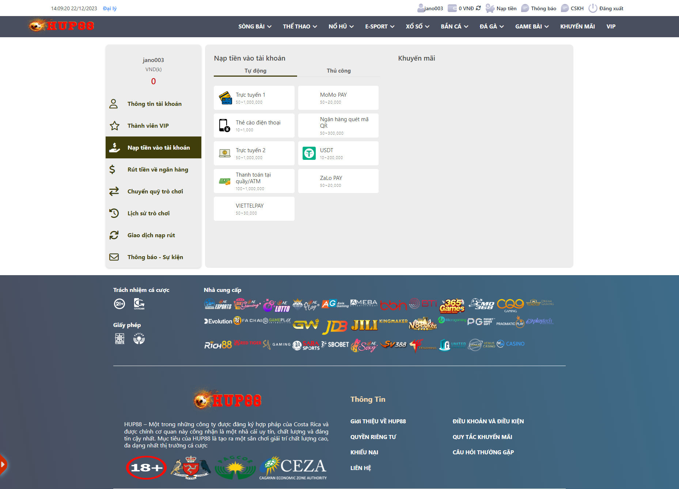The height and width of the screenshot is (489, 679).
Task: Click the phone icon of Thẻ cào điện thoại
Action: (224, 126)
